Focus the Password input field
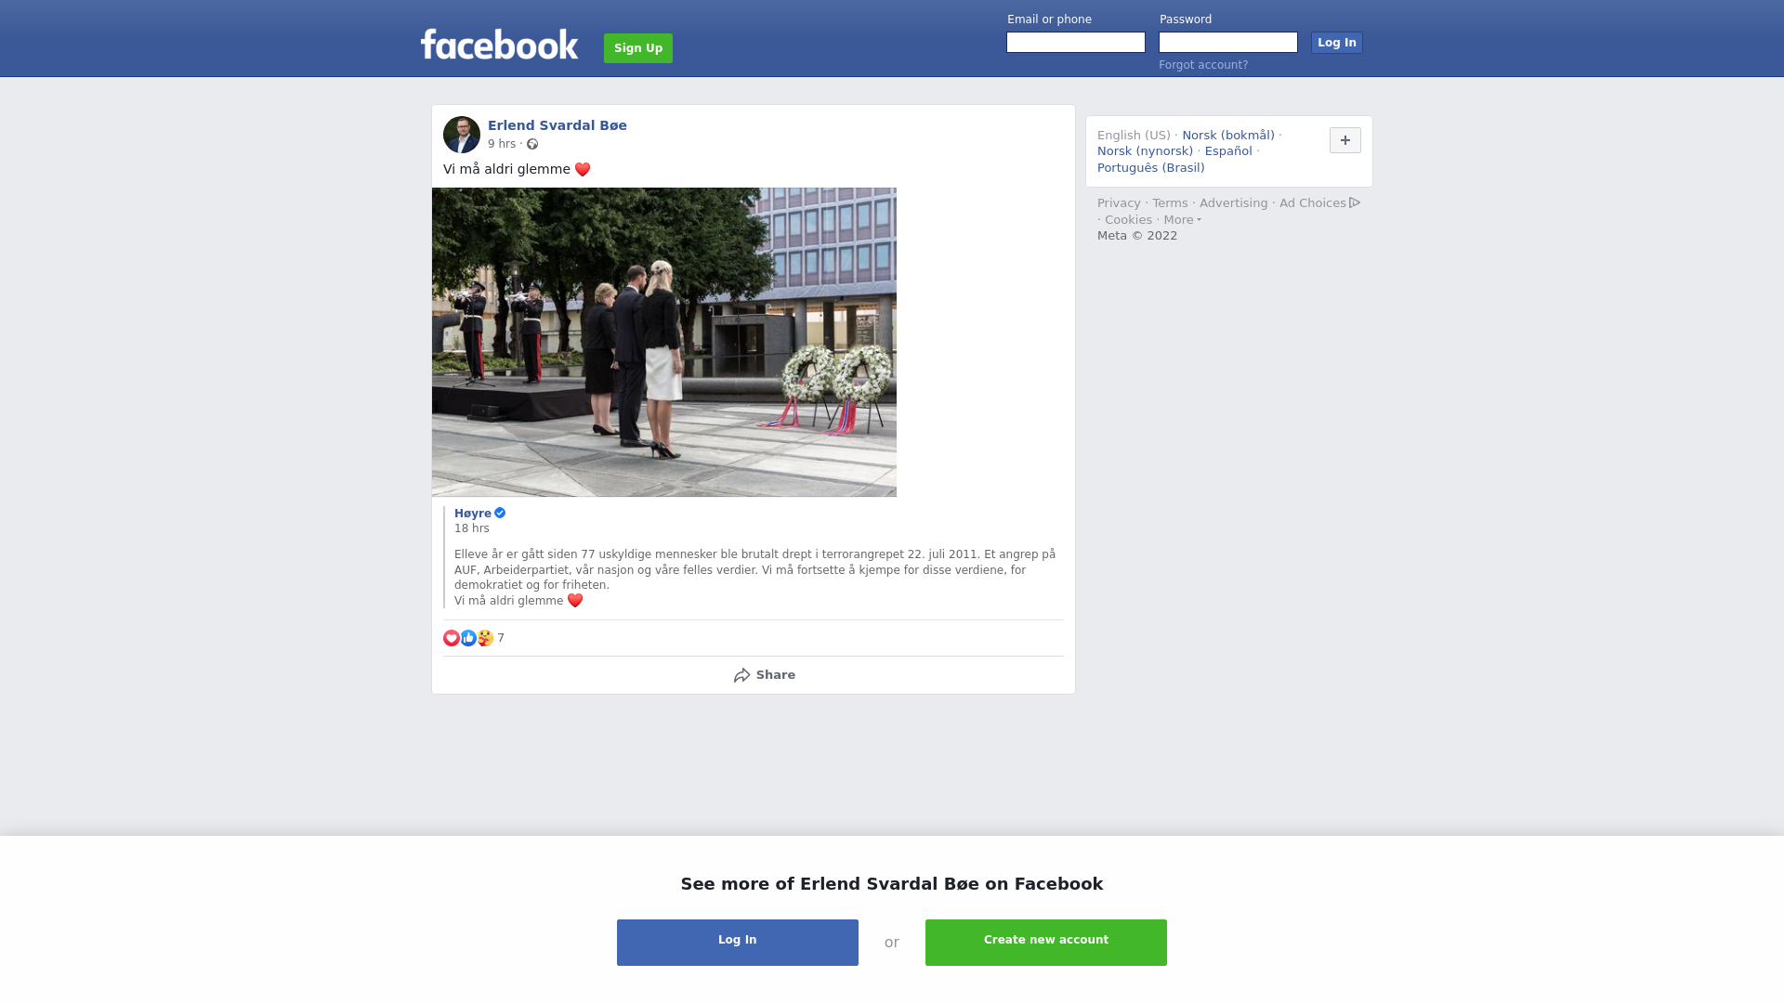 tap(1228, 43)
